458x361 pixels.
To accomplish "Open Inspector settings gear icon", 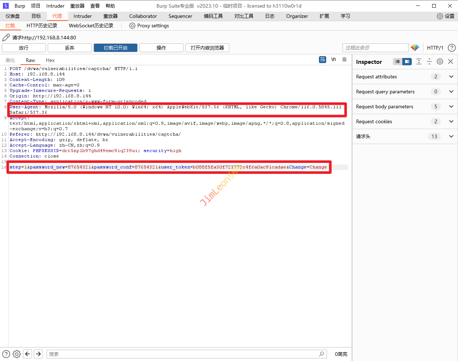I will click(440, 62).
